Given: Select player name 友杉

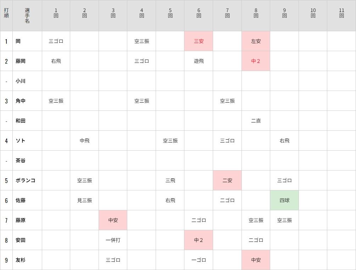Looking at the screenshot, I should pyautogui.click(x=21, y=260).
